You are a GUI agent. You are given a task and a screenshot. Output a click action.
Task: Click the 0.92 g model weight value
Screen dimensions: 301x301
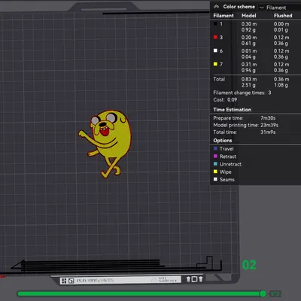[x=248, y=30]
